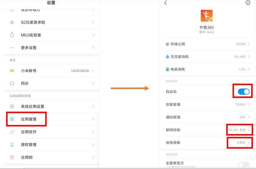Click the 应用管理 grid icon
Viewport: 256px width, 169px height.
[12, 119]
